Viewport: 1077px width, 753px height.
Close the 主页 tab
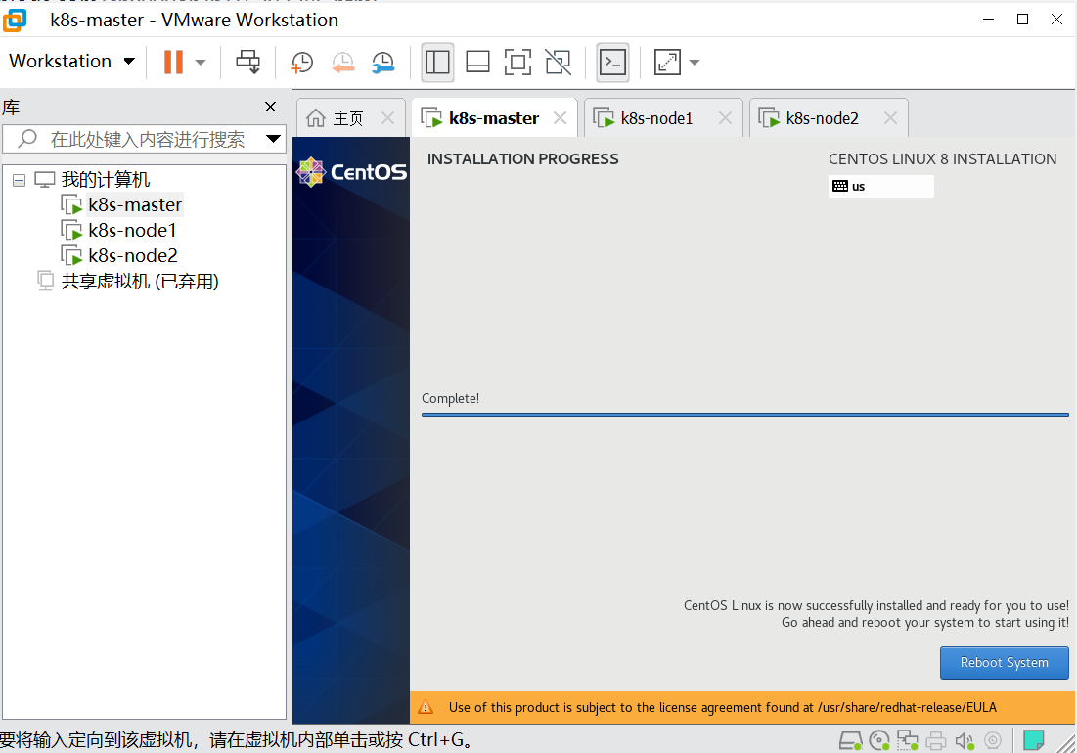click(x=388, y=118)
